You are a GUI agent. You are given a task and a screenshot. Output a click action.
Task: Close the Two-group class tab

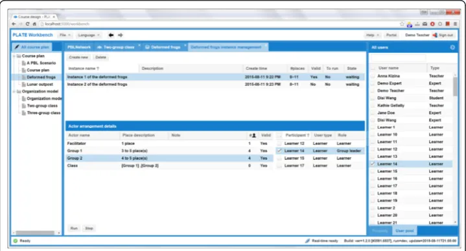click(139, 45)
